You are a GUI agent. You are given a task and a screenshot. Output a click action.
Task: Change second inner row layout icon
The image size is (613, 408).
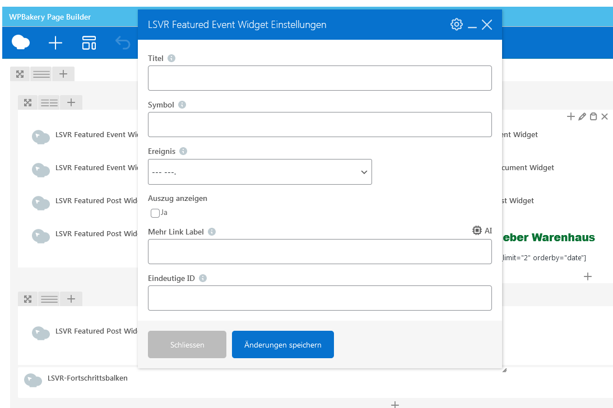tap(49, 102)
